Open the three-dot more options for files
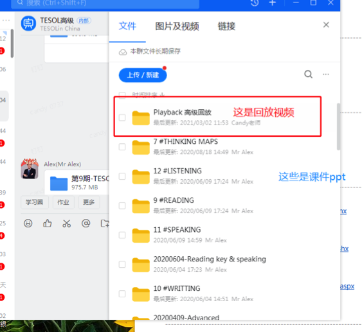 [x=326, y=74]
